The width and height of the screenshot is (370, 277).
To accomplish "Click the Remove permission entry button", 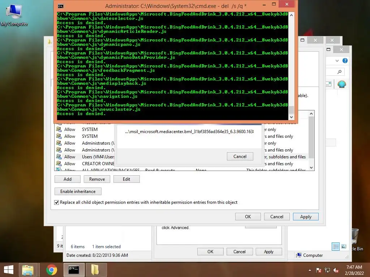I will [x=97, y=179].
